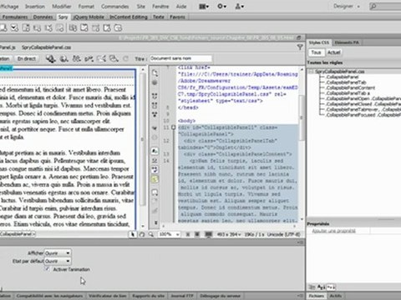The width and height of the screenshot is (401, 300).
Task: Open the Vérificateur de lien tab
Action: [x=108, y=296]
